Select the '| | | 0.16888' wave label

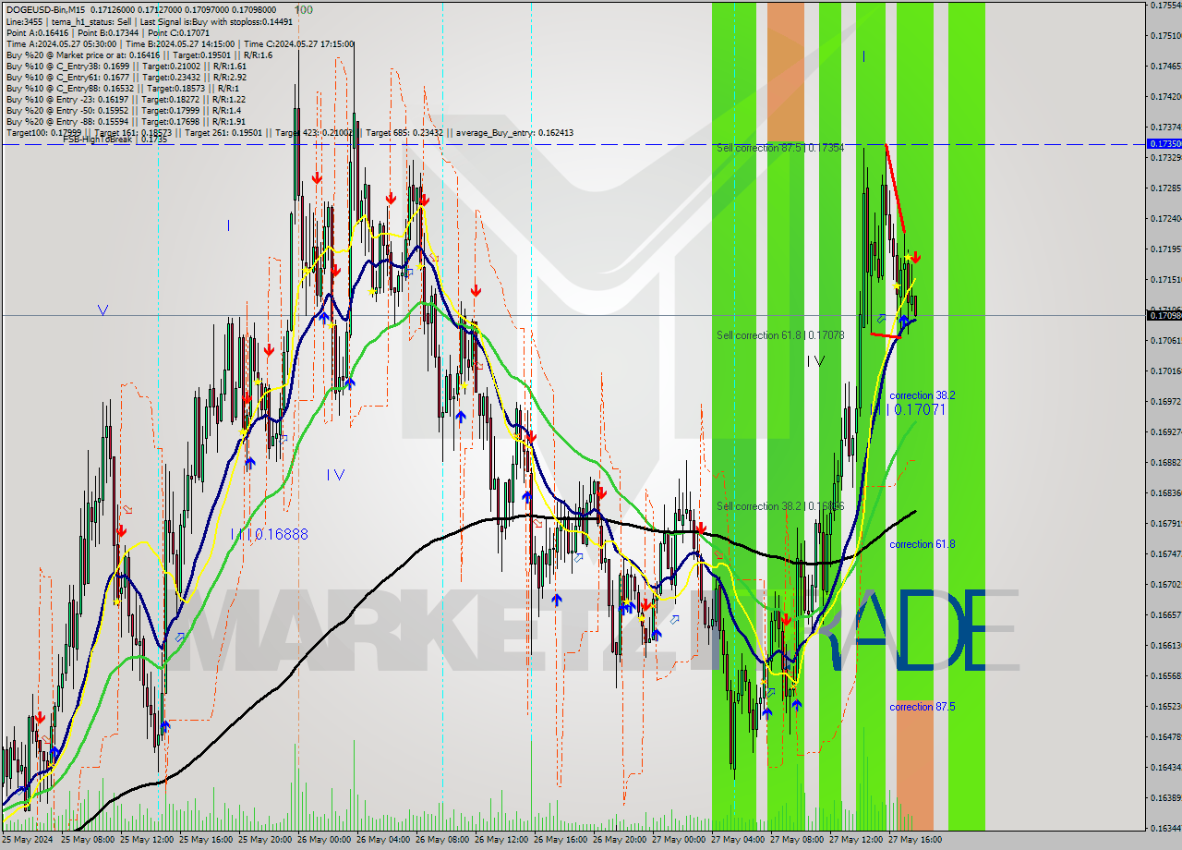click(270, 534)
